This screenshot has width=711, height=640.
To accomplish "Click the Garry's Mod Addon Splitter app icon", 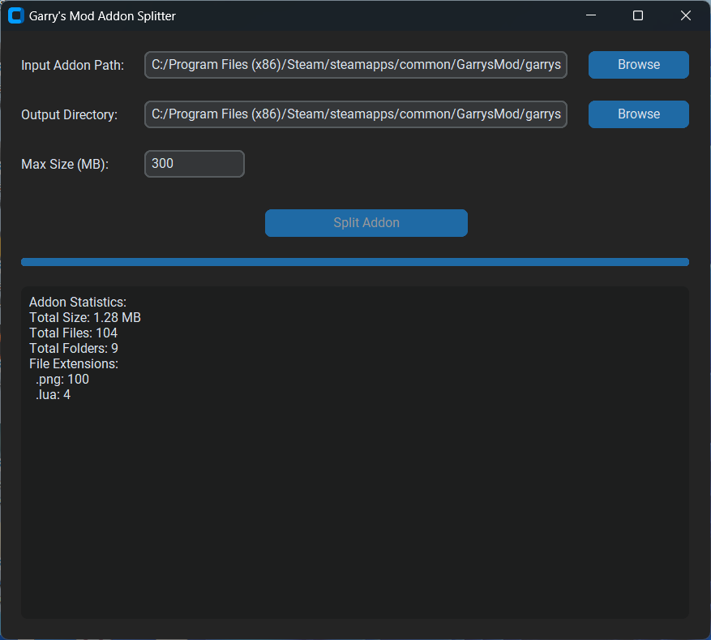I will pos(15,15).
